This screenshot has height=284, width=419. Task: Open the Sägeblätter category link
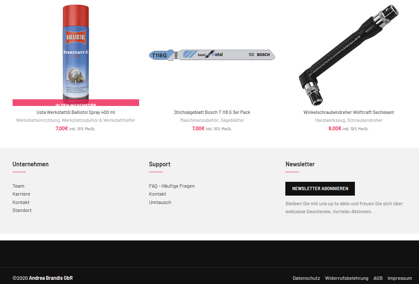tap(232, 120)
